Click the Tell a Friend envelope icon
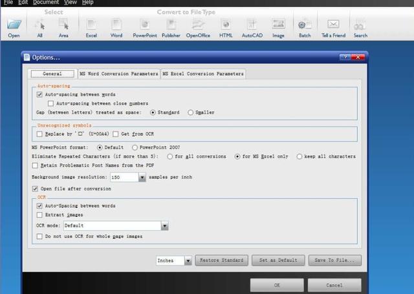Screen dimensions: 414x294 click(x=333, y=25)
